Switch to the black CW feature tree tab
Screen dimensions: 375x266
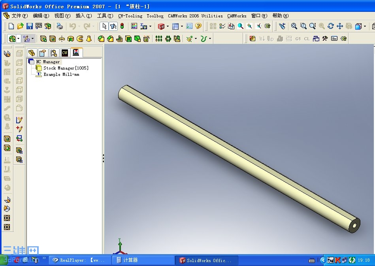65,53
